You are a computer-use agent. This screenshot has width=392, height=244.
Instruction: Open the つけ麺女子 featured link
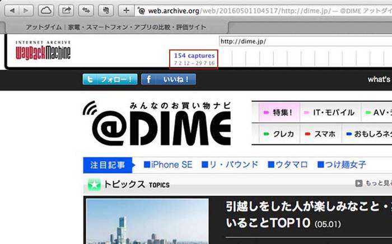[x=342, y=165]
